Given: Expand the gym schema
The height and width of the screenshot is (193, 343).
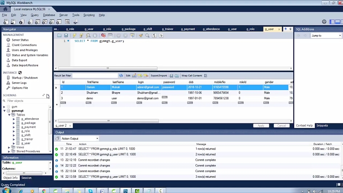Looking at the screenshot, I should click(x=4, y=107).
